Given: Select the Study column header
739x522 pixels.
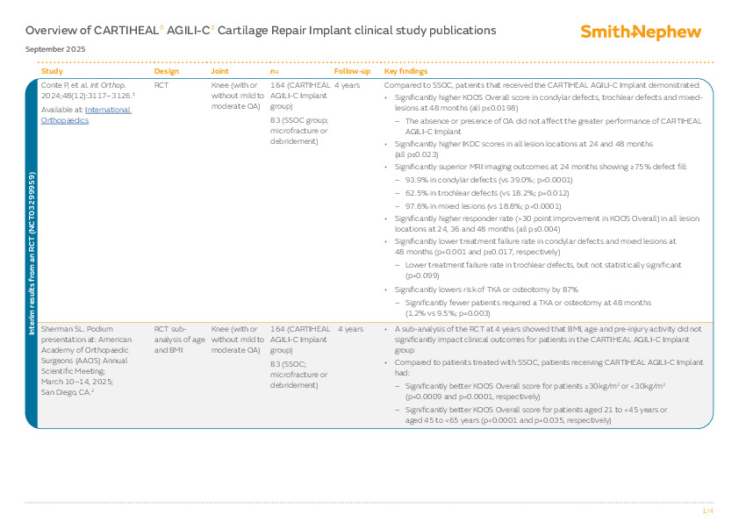Looking at the screenshot, I should (50, 71).
